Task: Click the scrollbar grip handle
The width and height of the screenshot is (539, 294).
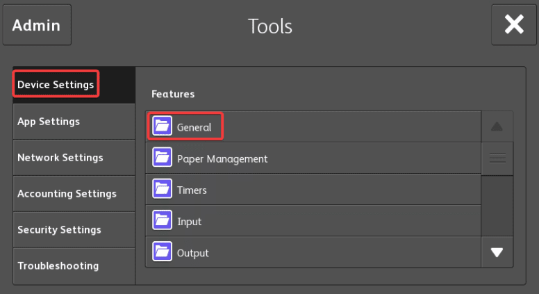Action: [x=497, y=158]
